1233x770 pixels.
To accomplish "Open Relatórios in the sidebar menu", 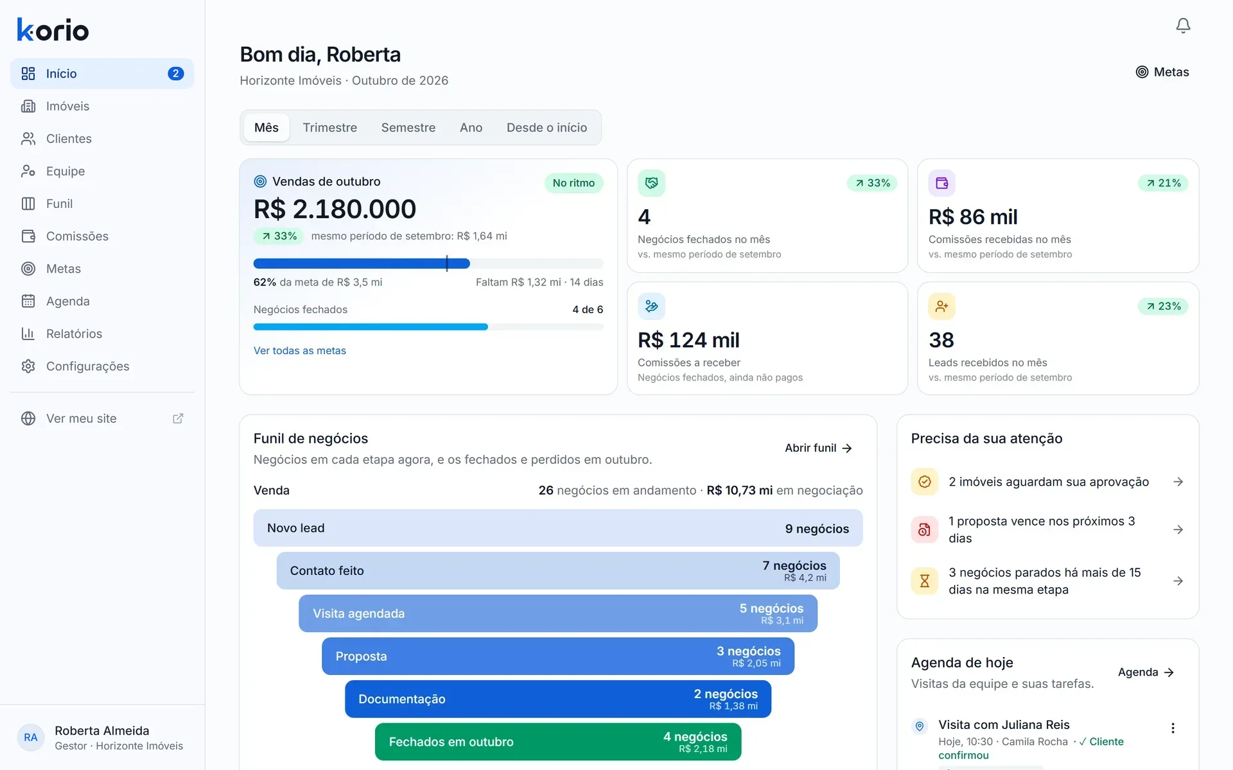I will click(x=102, y=334).
